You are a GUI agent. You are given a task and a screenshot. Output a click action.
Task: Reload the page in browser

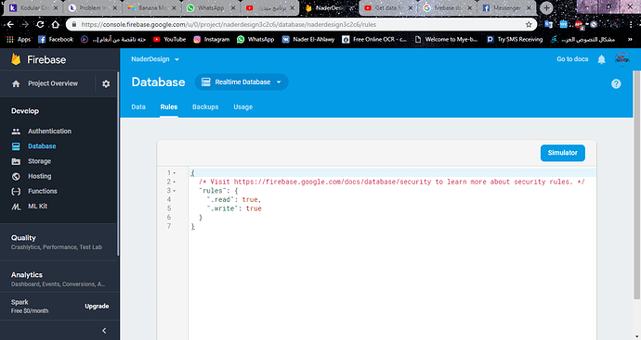pyautogui.click(x=40, y=24)
